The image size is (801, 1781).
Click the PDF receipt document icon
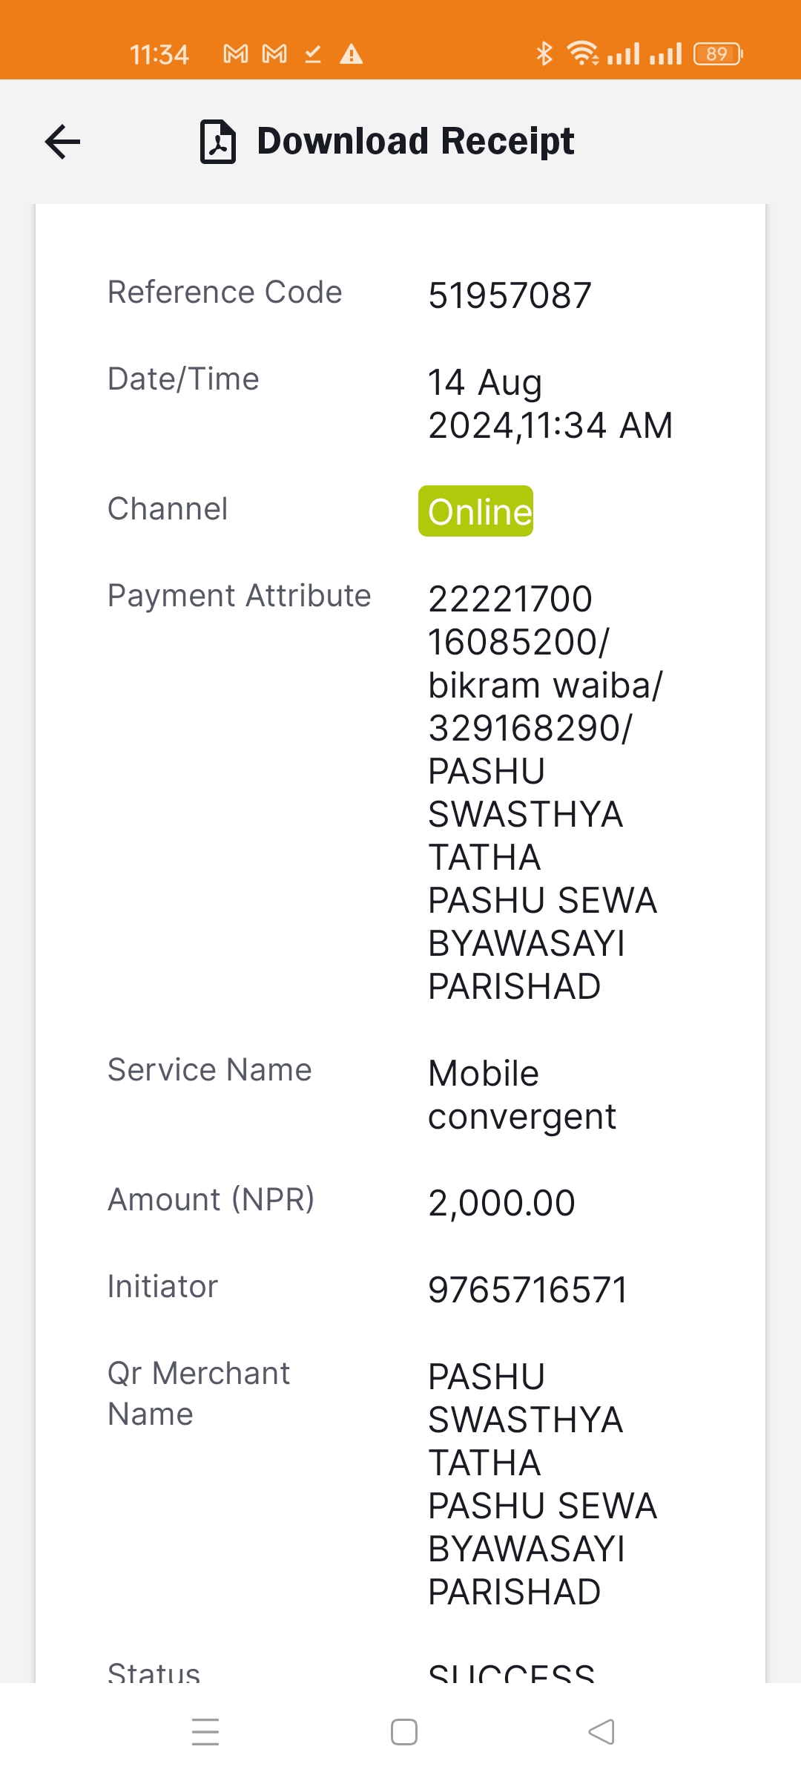[218, 142]
